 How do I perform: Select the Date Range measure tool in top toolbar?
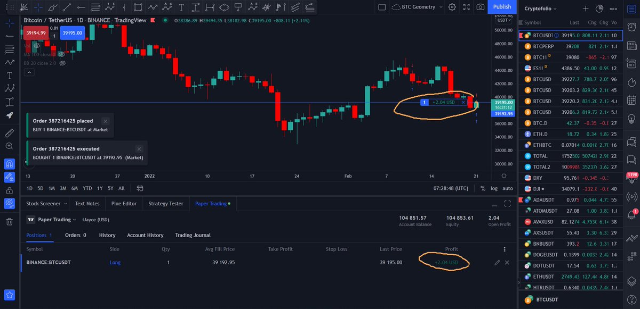point(210,7)
